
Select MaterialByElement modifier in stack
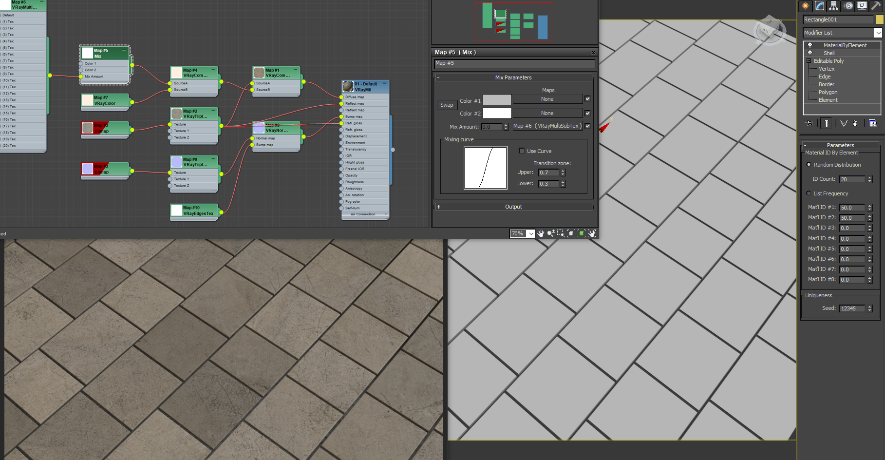pyautogui.click(x=845, y=45)
